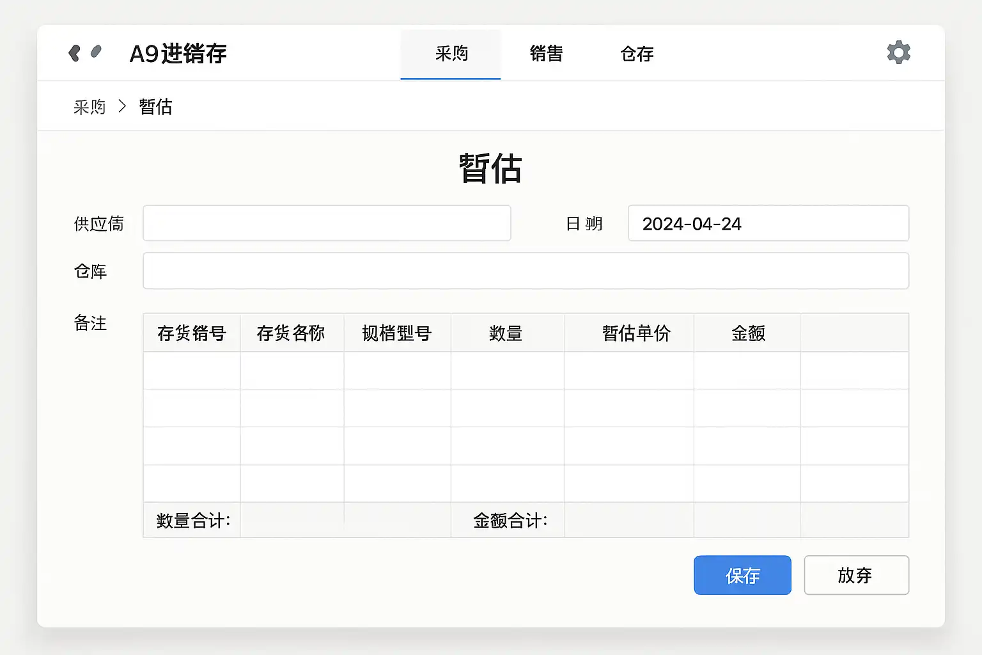This screenshot has width=982, height=655.
Task: Focus the 供应商 input field
Action: (327, 223)
